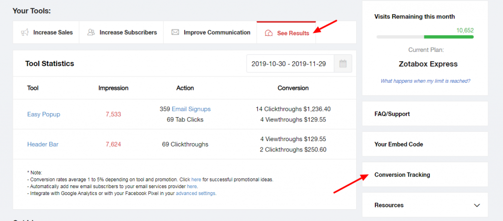Open the FAQ/Support panel
503x221 pixels.
[x=425, y=114]
